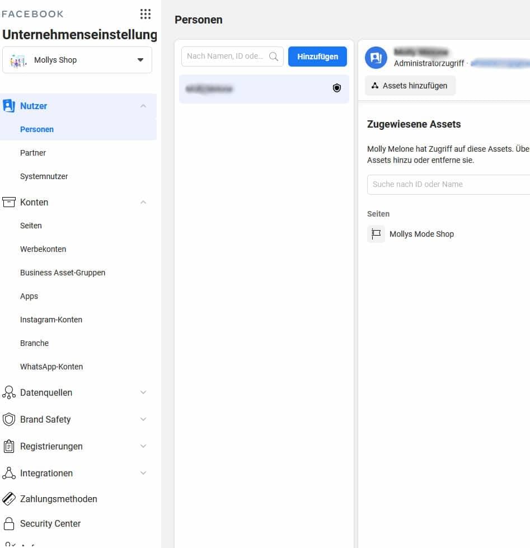Click the blue Hinzufügen button
The width and height of the screenshot is (530, 548).
317,57
